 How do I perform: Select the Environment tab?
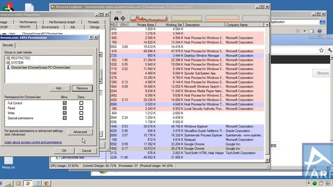tap(50, 27)
